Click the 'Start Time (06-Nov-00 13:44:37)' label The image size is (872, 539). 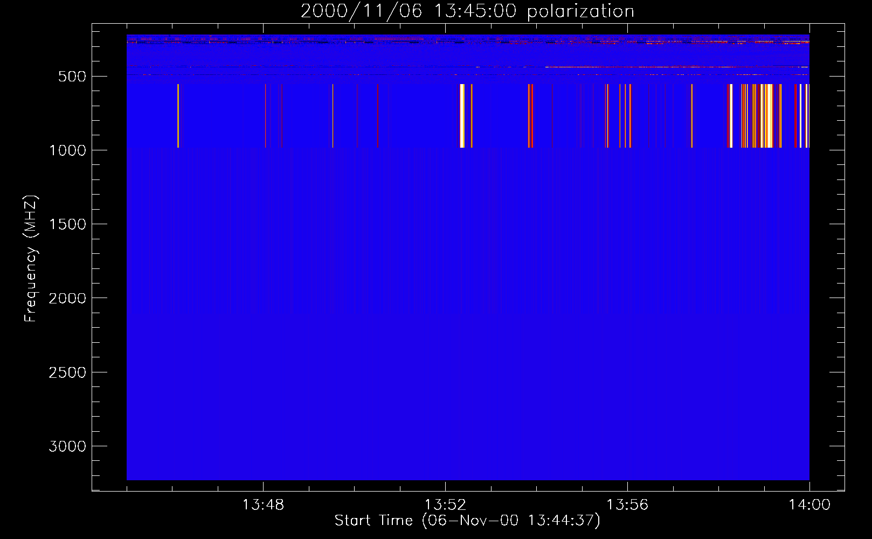click(467, 521)
